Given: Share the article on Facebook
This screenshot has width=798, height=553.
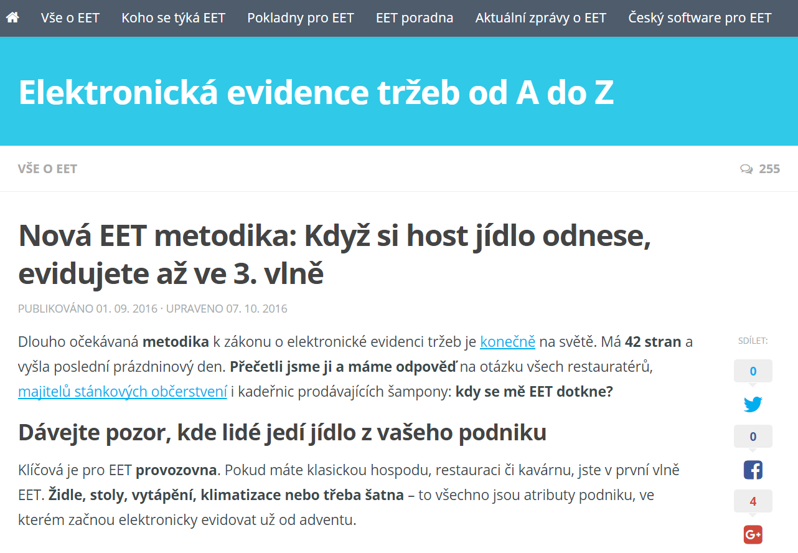Looking at the screenshot, I should 753,470.
